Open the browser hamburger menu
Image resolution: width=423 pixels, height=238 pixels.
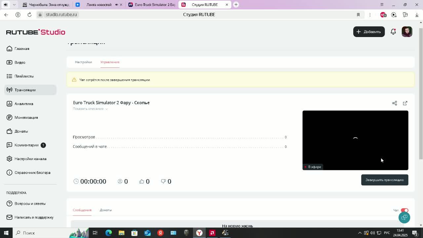(382, 5)
